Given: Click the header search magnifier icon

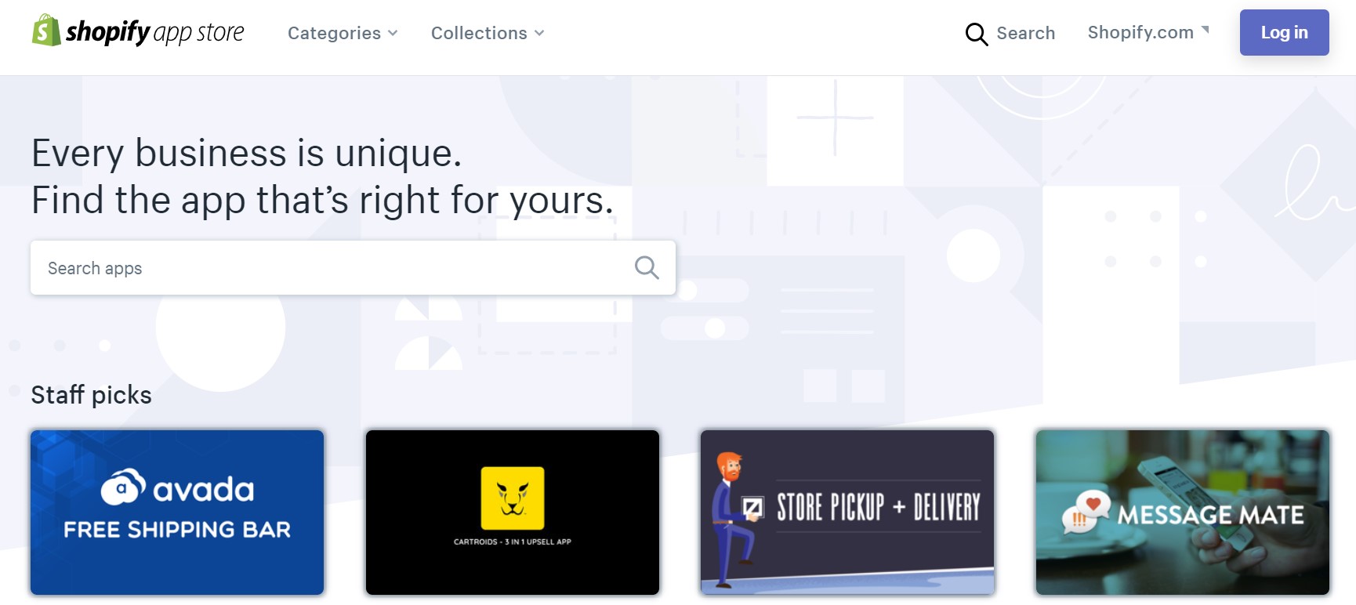Looking at the screenshot, I should 976,34.
